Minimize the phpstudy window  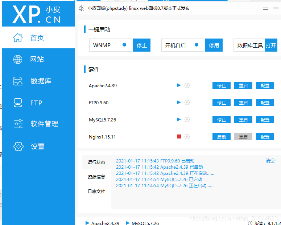[x=276, y=8]
